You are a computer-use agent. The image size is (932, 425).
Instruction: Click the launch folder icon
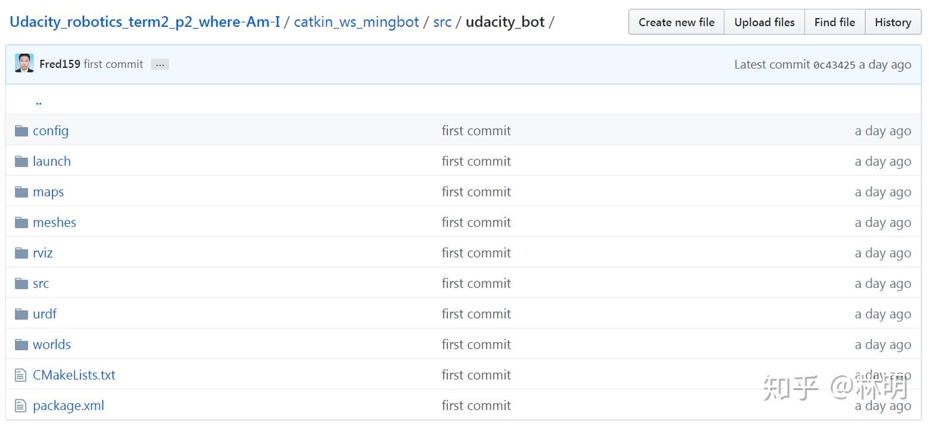[21, 161]
